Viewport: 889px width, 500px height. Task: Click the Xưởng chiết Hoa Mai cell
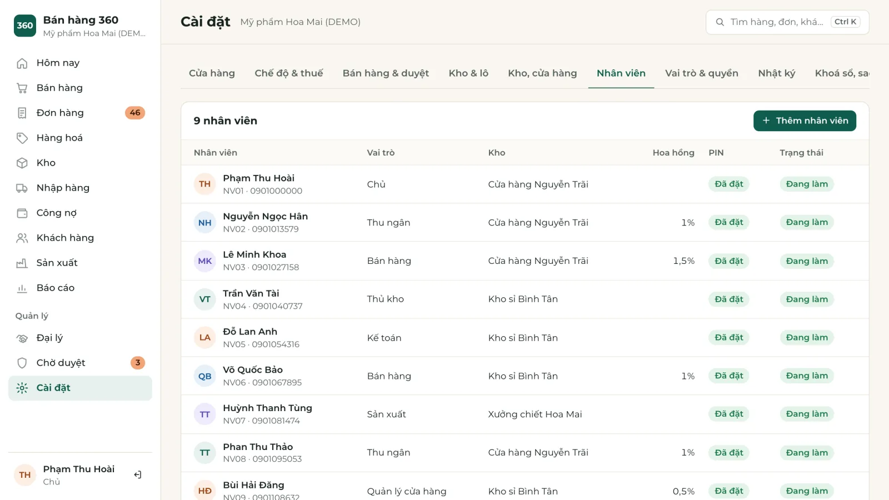pyautogui.click(x=535, y=414)
